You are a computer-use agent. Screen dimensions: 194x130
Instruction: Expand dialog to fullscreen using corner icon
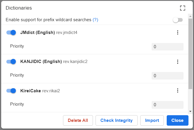(x=182, y=8)
